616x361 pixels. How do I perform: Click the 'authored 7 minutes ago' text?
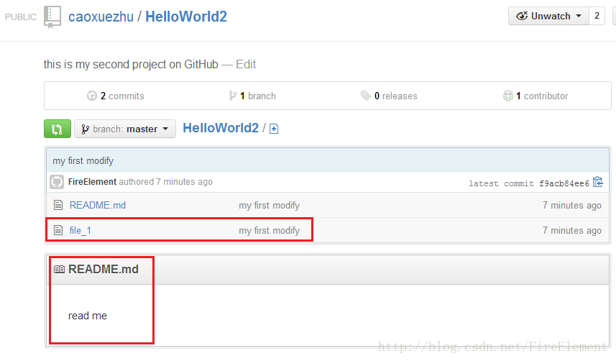166,182
